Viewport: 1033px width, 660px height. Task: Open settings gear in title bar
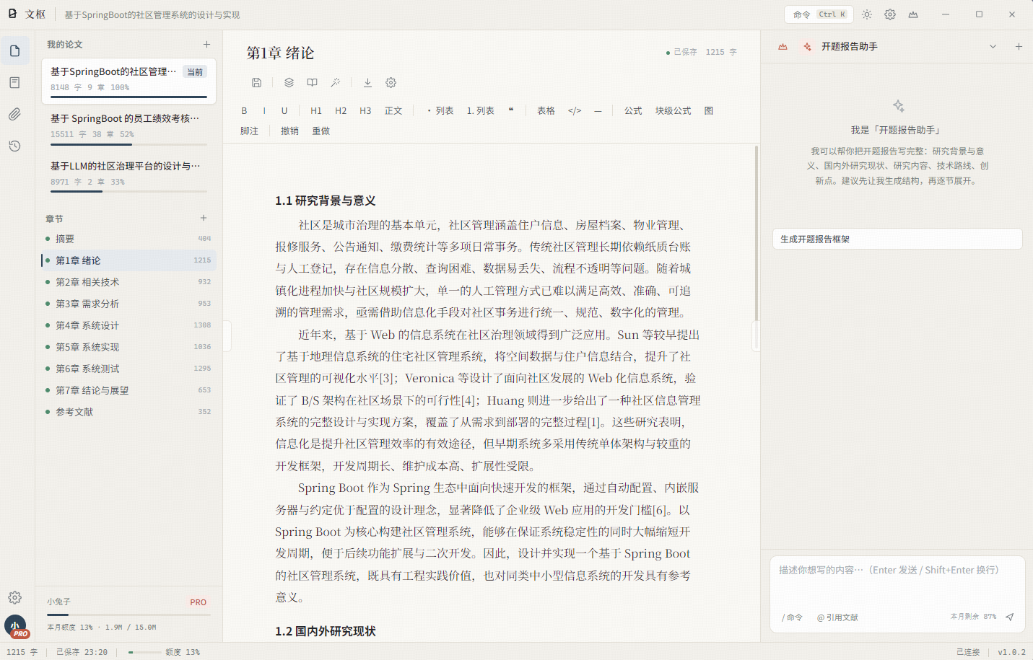click(x=890, y=14)
